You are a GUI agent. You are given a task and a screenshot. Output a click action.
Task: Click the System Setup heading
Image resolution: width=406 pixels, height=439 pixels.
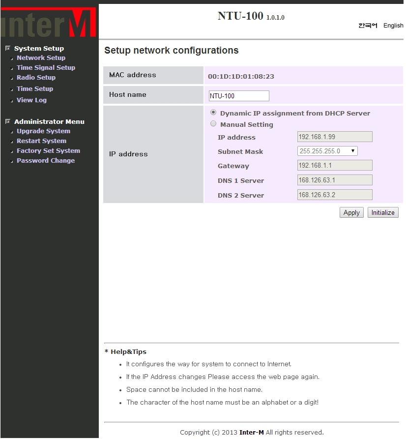click(x=39, y=49)
